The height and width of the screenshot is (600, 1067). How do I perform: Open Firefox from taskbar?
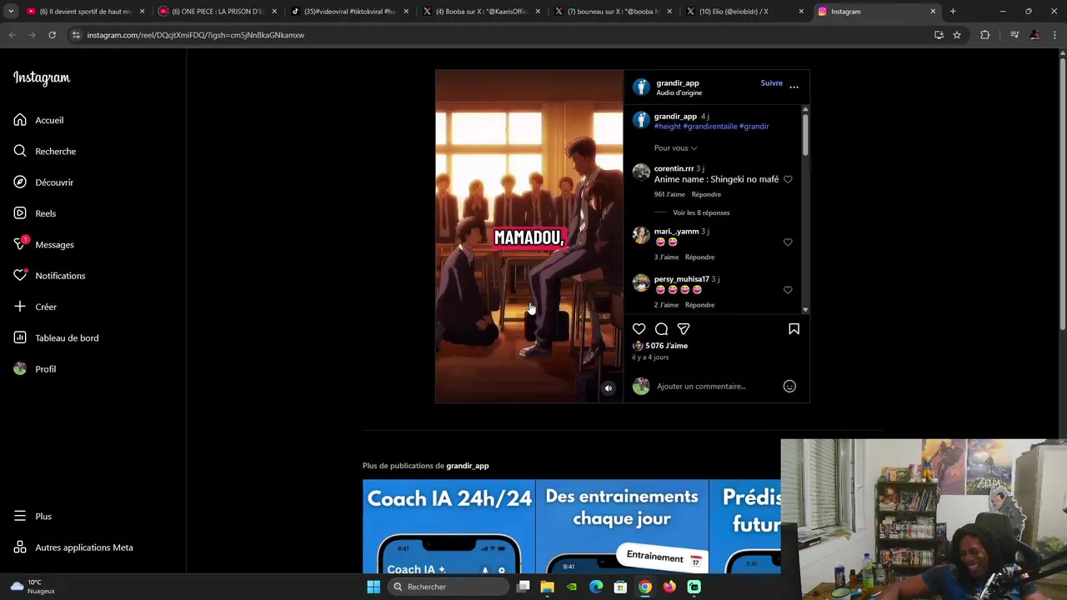[x=669, y=587]
